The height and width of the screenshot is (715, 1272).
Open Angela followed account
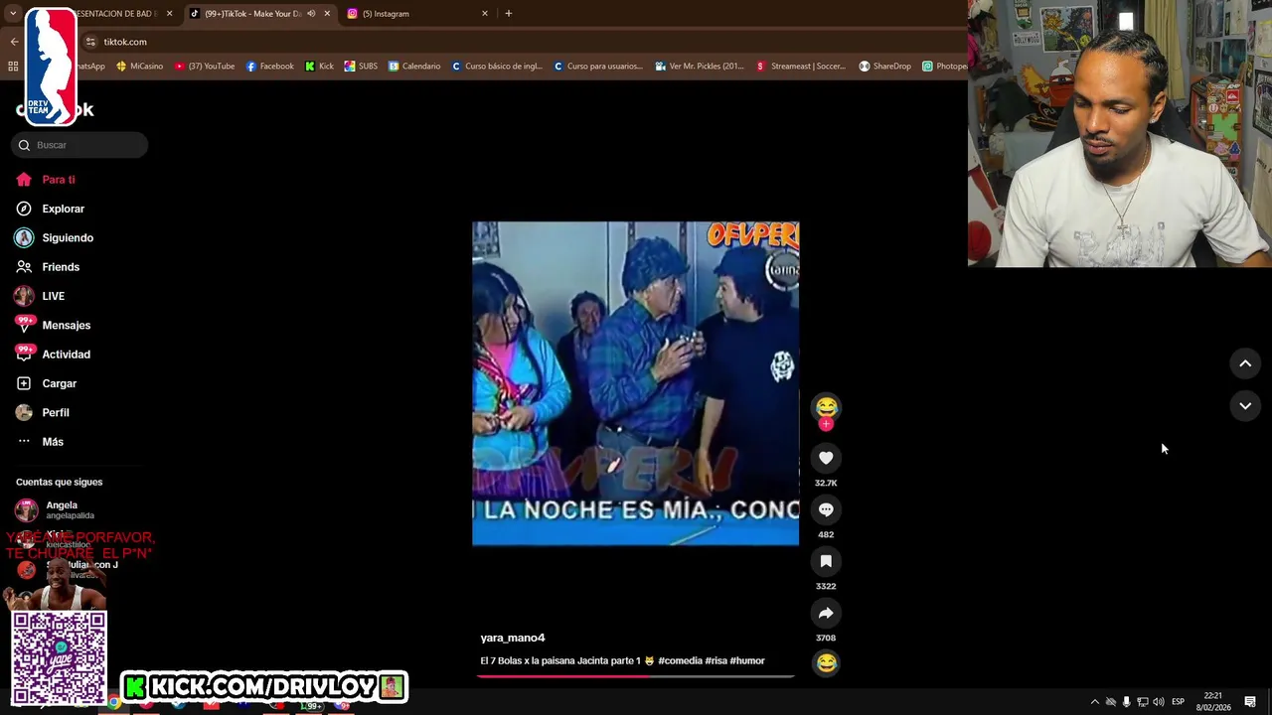click(x=60, y=509)
